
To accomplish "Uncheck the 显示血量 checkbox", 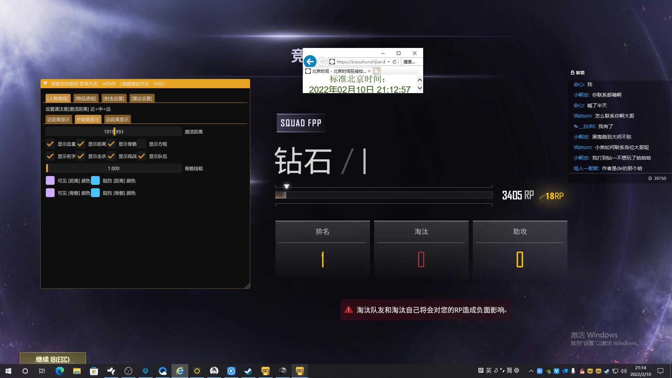I will [x=50, y=144].
